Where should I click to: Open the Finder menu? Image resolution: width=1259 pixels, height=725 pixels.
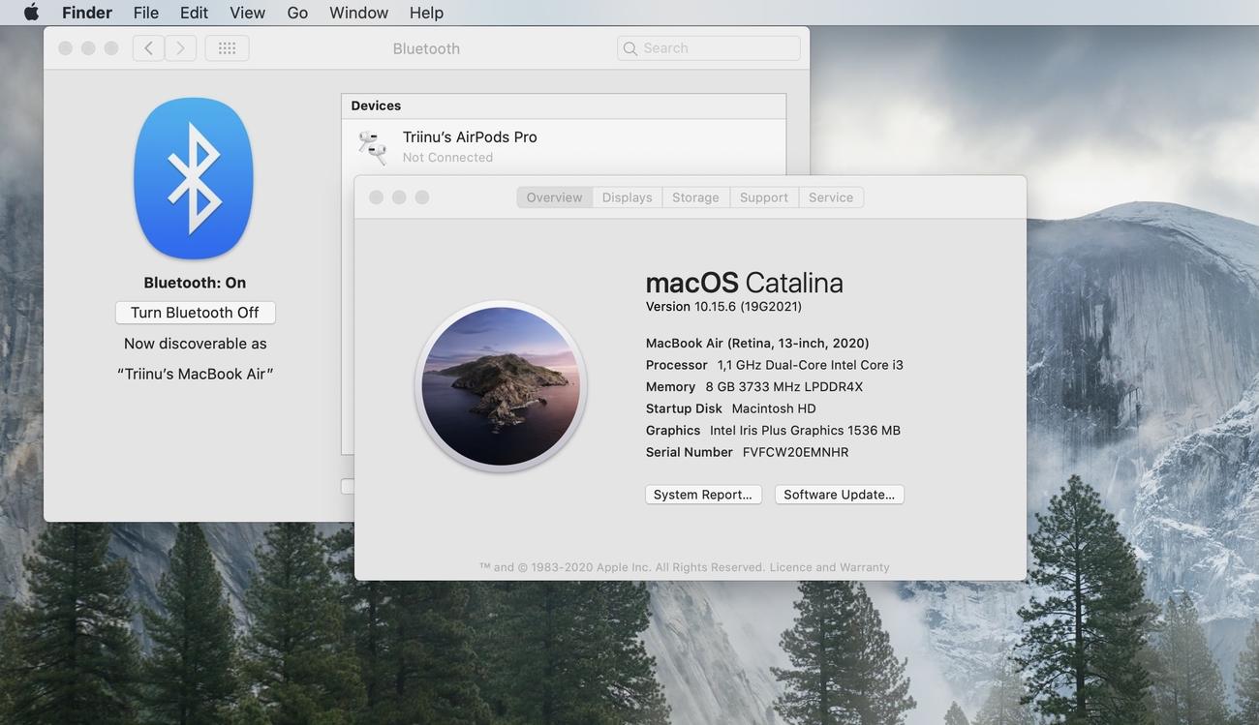tap(87, 13)
